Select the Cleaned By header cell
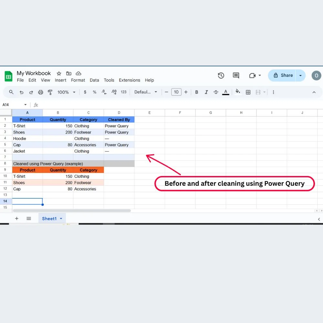Image resolution: width=323 pixels, height=323 pixels. click(119, 120)
